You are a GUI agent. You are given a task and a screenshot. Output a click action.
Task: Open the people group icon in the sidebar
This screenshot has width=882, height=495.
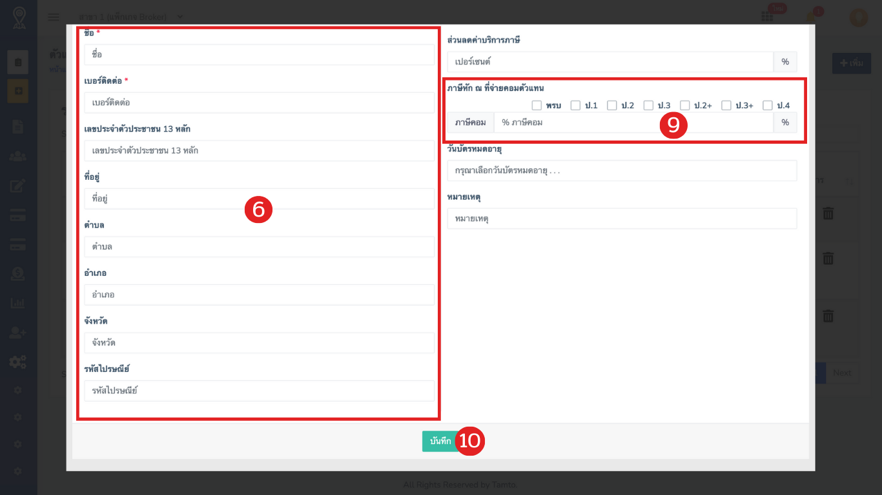pyautogui.click(x=18, y=156)
